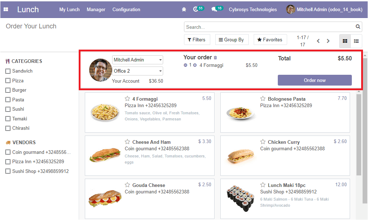Screen dimensions: 368x220
Task: Open the Mitchell Admin user dropdown
Action: [138, 60]
